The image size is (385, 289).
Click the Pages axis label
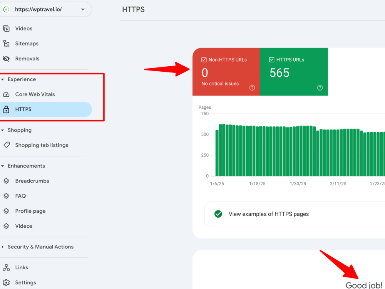pos(204,108)
